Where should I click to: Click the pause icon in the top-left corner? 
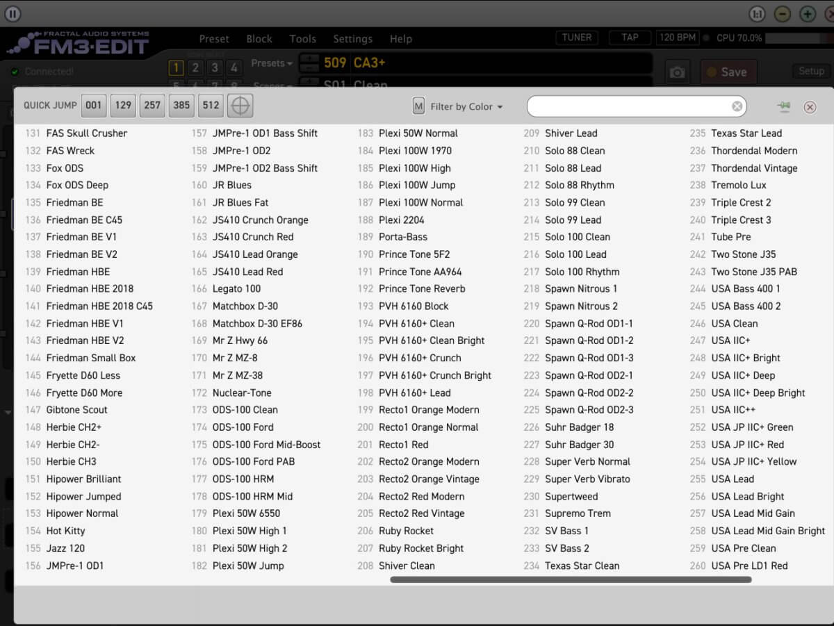(x=13, y=14)
